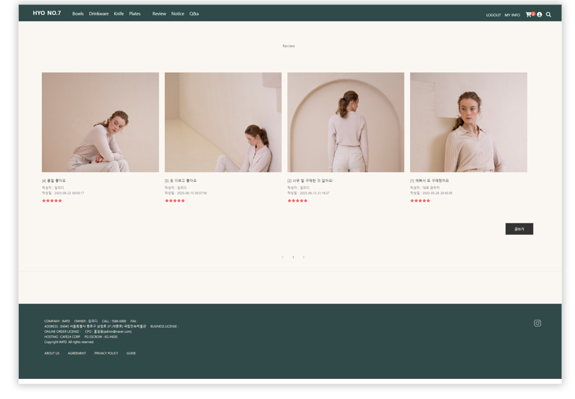Open search with the magnifier icon
The image size is (575, 399).
(x=548, y=15)
